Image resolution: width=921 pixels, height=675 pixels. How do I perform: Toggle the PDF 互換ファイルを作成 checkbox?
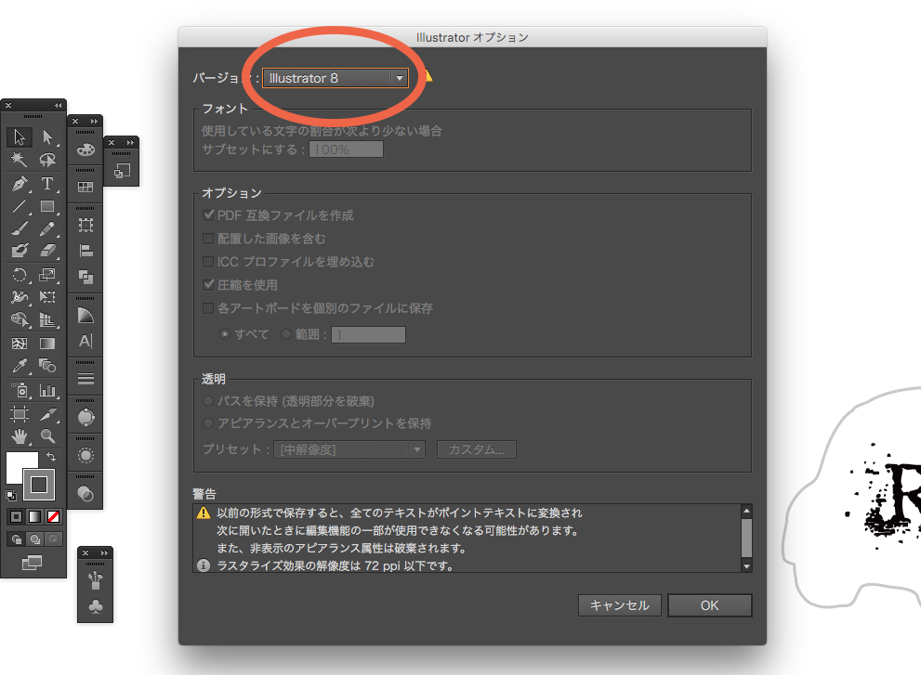coord(208,215)
